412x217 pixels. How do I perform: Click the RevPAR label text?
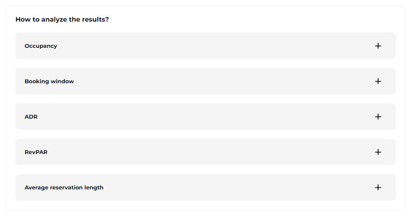(36, 152)
